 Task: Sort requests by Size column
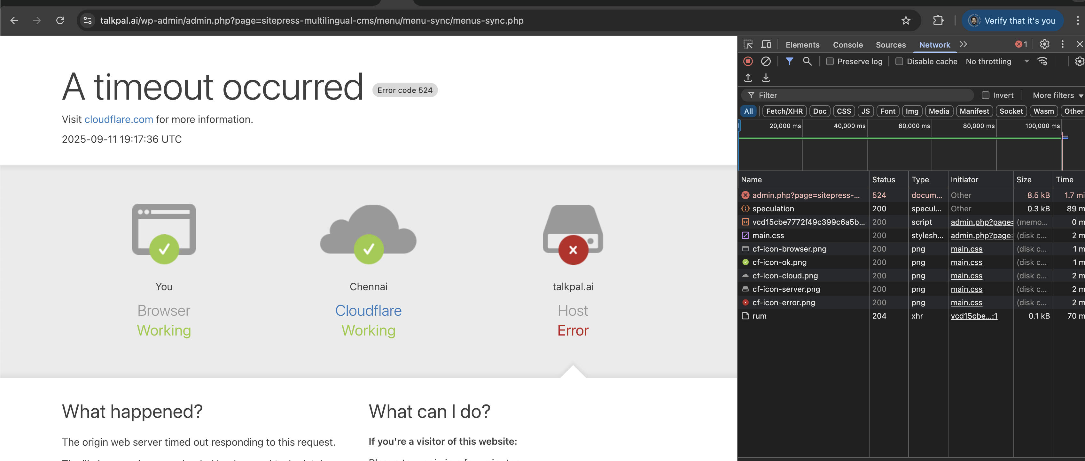[1033, 180]
